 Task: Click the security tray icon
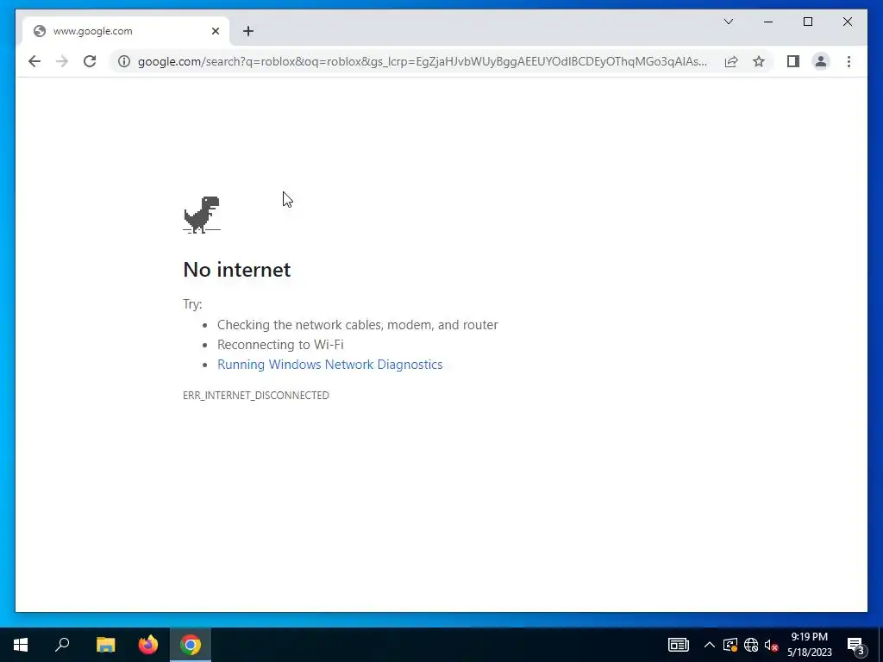point(730,645)
